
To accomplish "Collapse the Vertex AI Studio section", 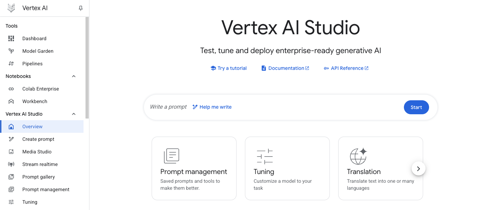I will coord(74,114).
